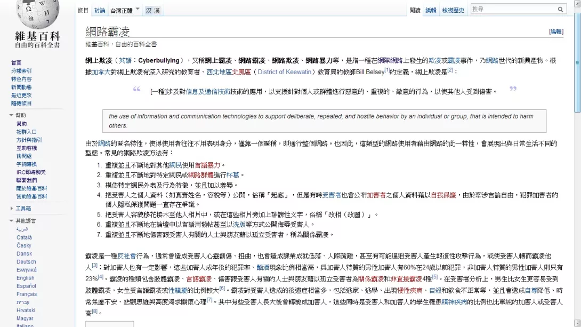Click the 網際網路 link in intro
The height and width of the screenshot is (327, 581).
click(390, 60)
